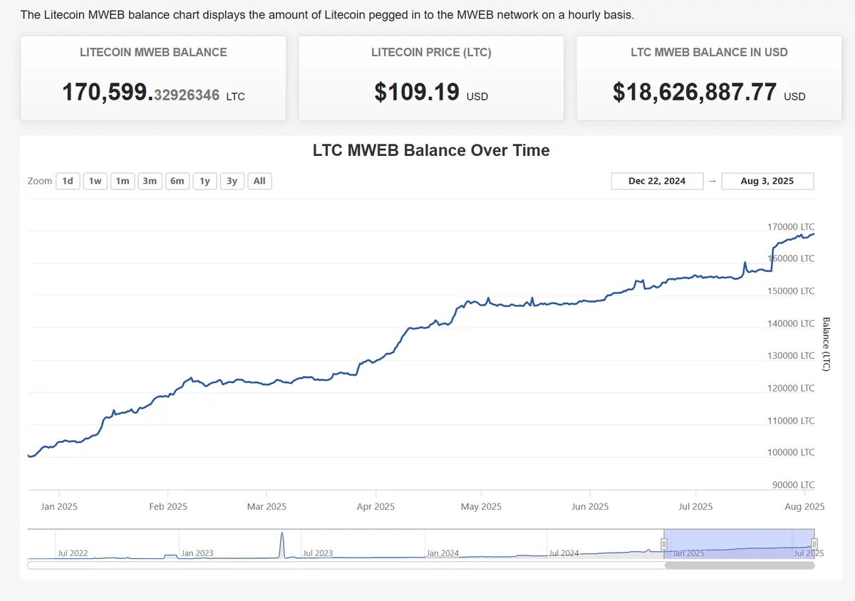The height and width of the screenshot is (601, 855).
Task: Click the 'LITECOIN PRICE (LTC)' card heading
Action: tap(431, 52)
